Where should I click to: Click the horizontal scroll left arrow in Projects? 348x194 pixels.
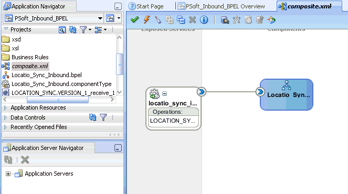5,100
